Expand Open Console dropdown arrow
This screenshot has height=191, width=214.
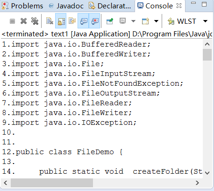(x=156, y=21)
